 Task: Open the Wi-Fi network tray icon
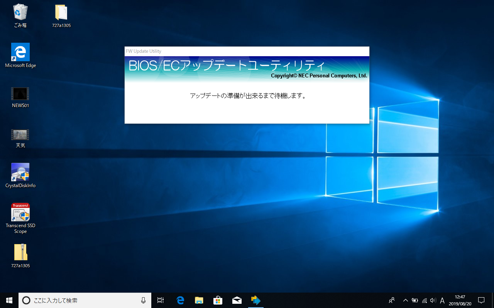coord(424,300)
